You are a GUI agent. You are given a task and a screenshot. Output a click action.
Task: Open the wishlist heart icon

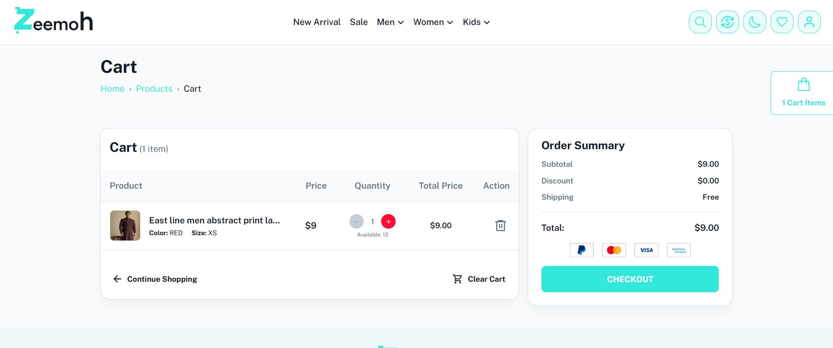click(782, 22)
